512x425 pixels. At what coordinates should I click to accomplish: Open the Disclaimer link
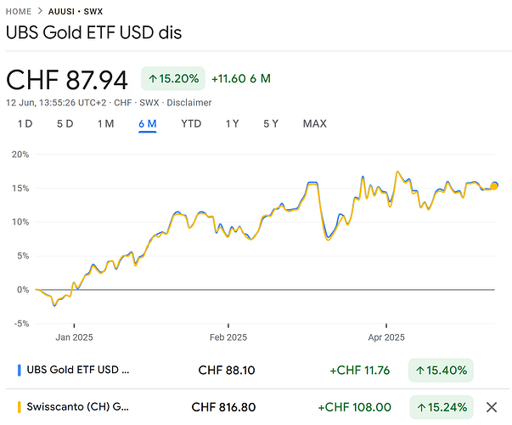[x=189, y=103]
